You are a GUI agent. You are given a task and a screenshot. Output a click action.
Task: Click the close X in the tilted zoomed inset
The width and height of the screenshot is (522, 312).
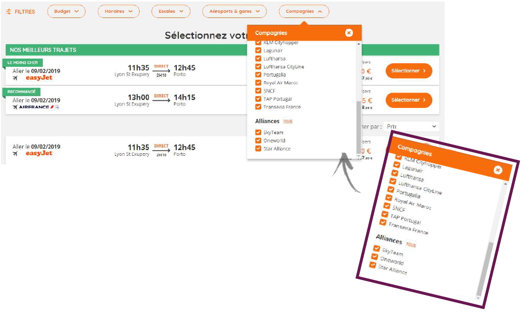497,170
